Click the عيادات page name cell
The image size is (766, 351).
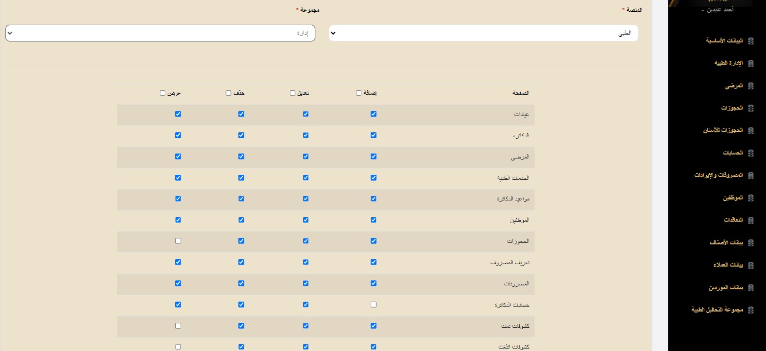click(522, 115)
